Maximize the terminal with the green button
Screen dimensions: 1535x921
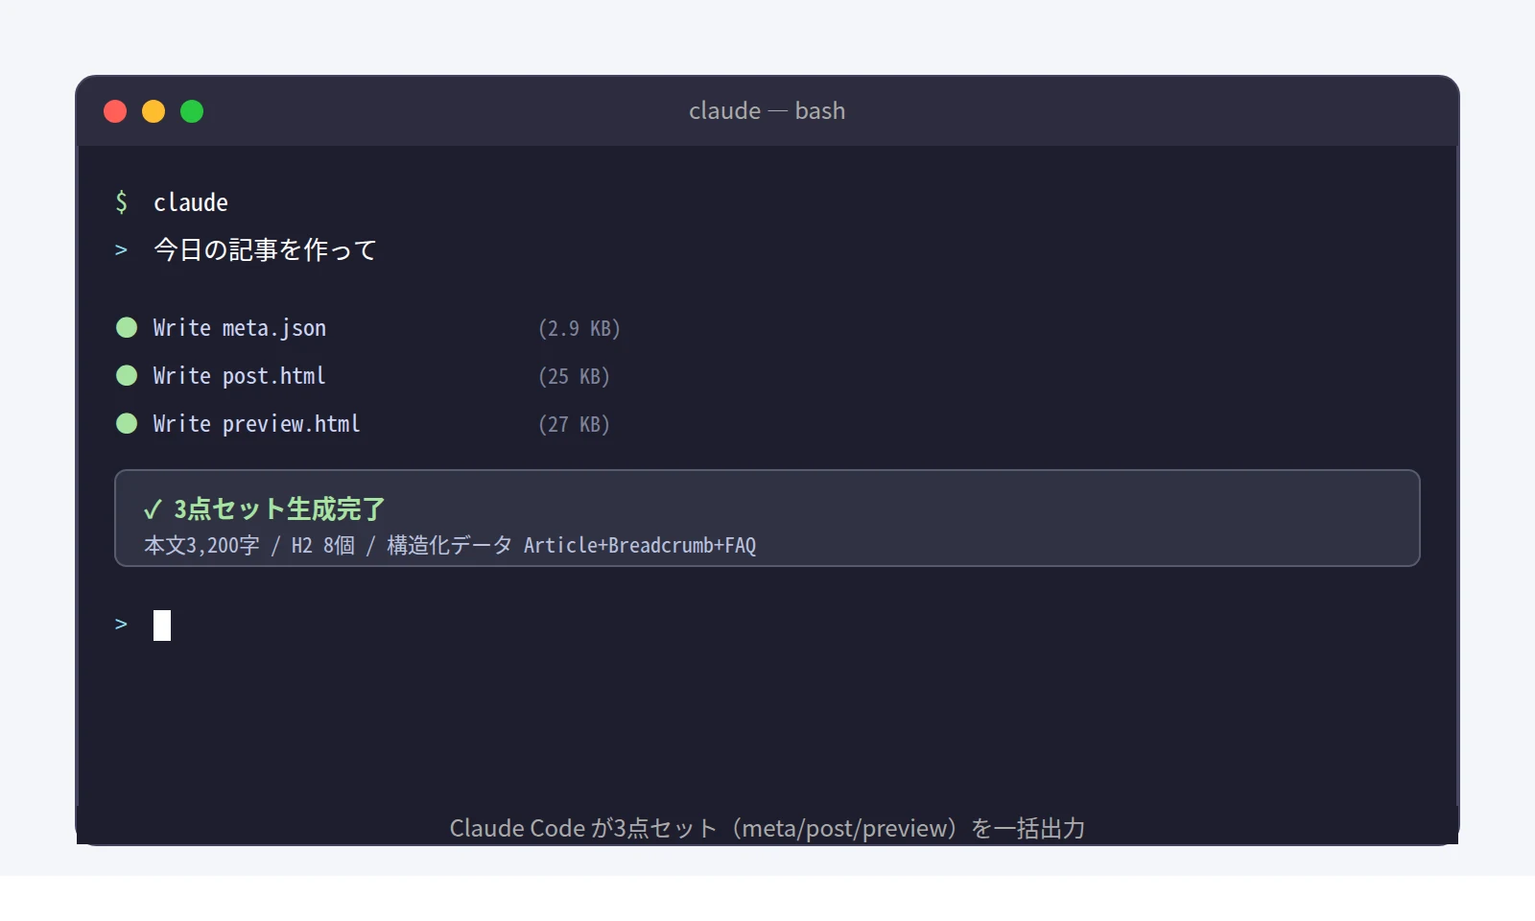click(x=192, y=111)
